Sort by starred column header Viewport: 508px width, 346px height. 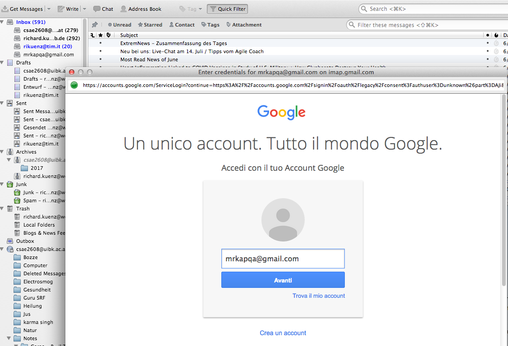point(101,35)
